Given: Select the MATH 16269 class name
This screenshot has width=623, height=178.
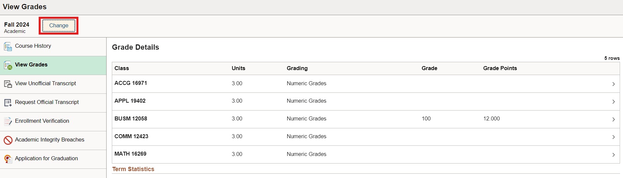Looking at the screenshot, I should point(130,154).
